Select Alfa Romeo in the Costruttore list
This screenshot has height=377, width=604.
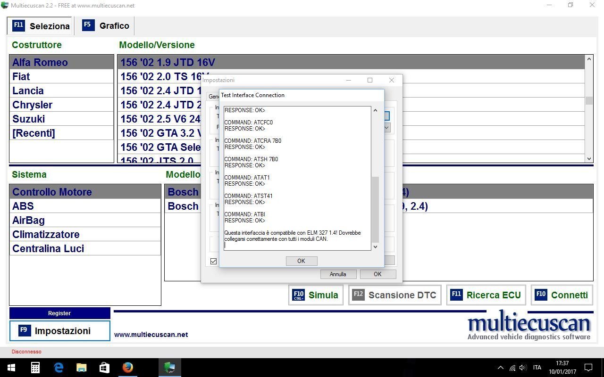coord(61,62)
